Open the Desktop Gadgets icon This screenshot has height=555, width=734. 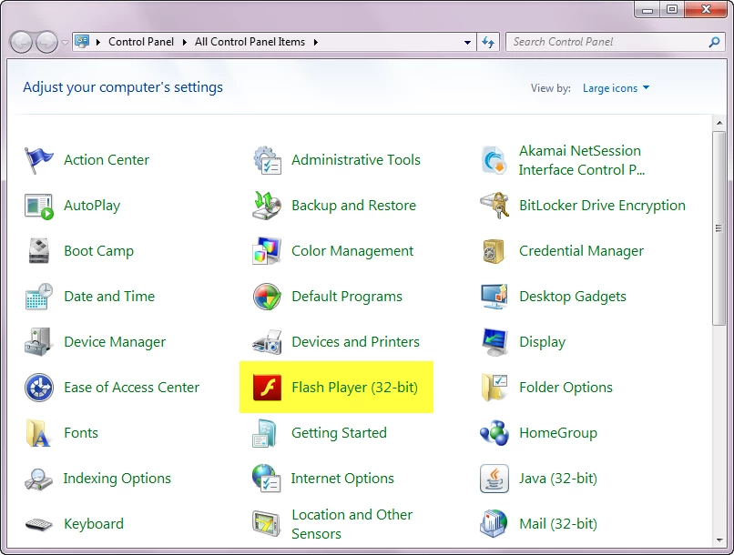click(494, 297)
